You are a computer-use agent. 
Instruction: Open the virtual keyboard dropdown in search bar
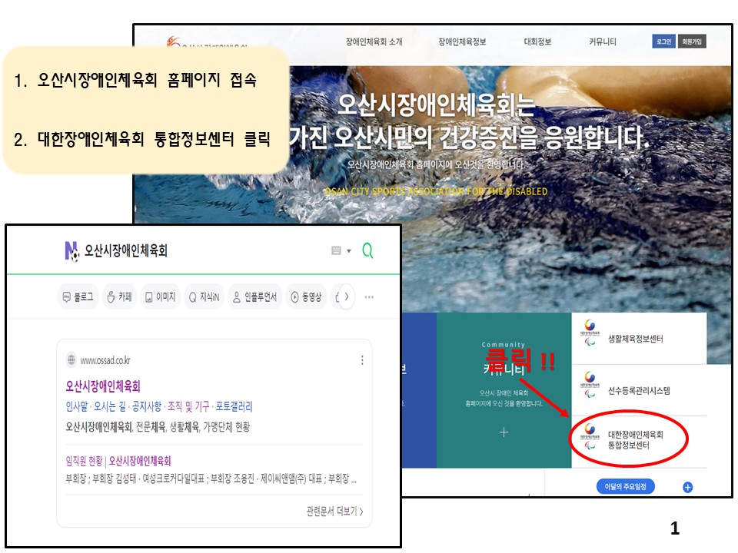point(340,250)
